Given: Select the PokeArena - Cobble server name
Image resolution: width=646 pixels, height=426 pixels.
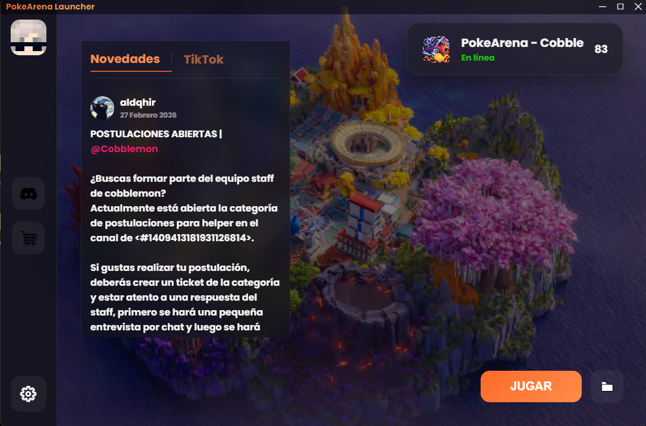Looking at the screenshot, I should [522, 43].
